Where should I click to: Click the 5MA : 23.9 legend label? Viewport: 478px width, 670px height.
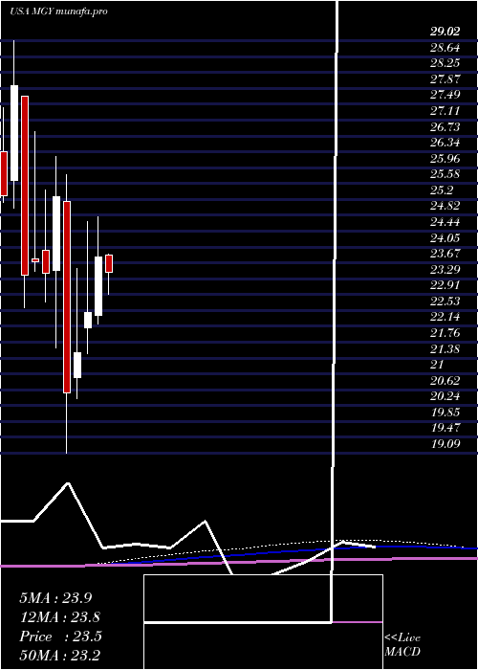coord(55,598)
